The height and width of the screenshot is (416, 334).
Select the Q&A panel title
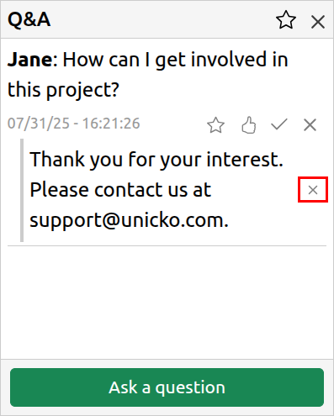pyautogui.click(x=29, y=19)
